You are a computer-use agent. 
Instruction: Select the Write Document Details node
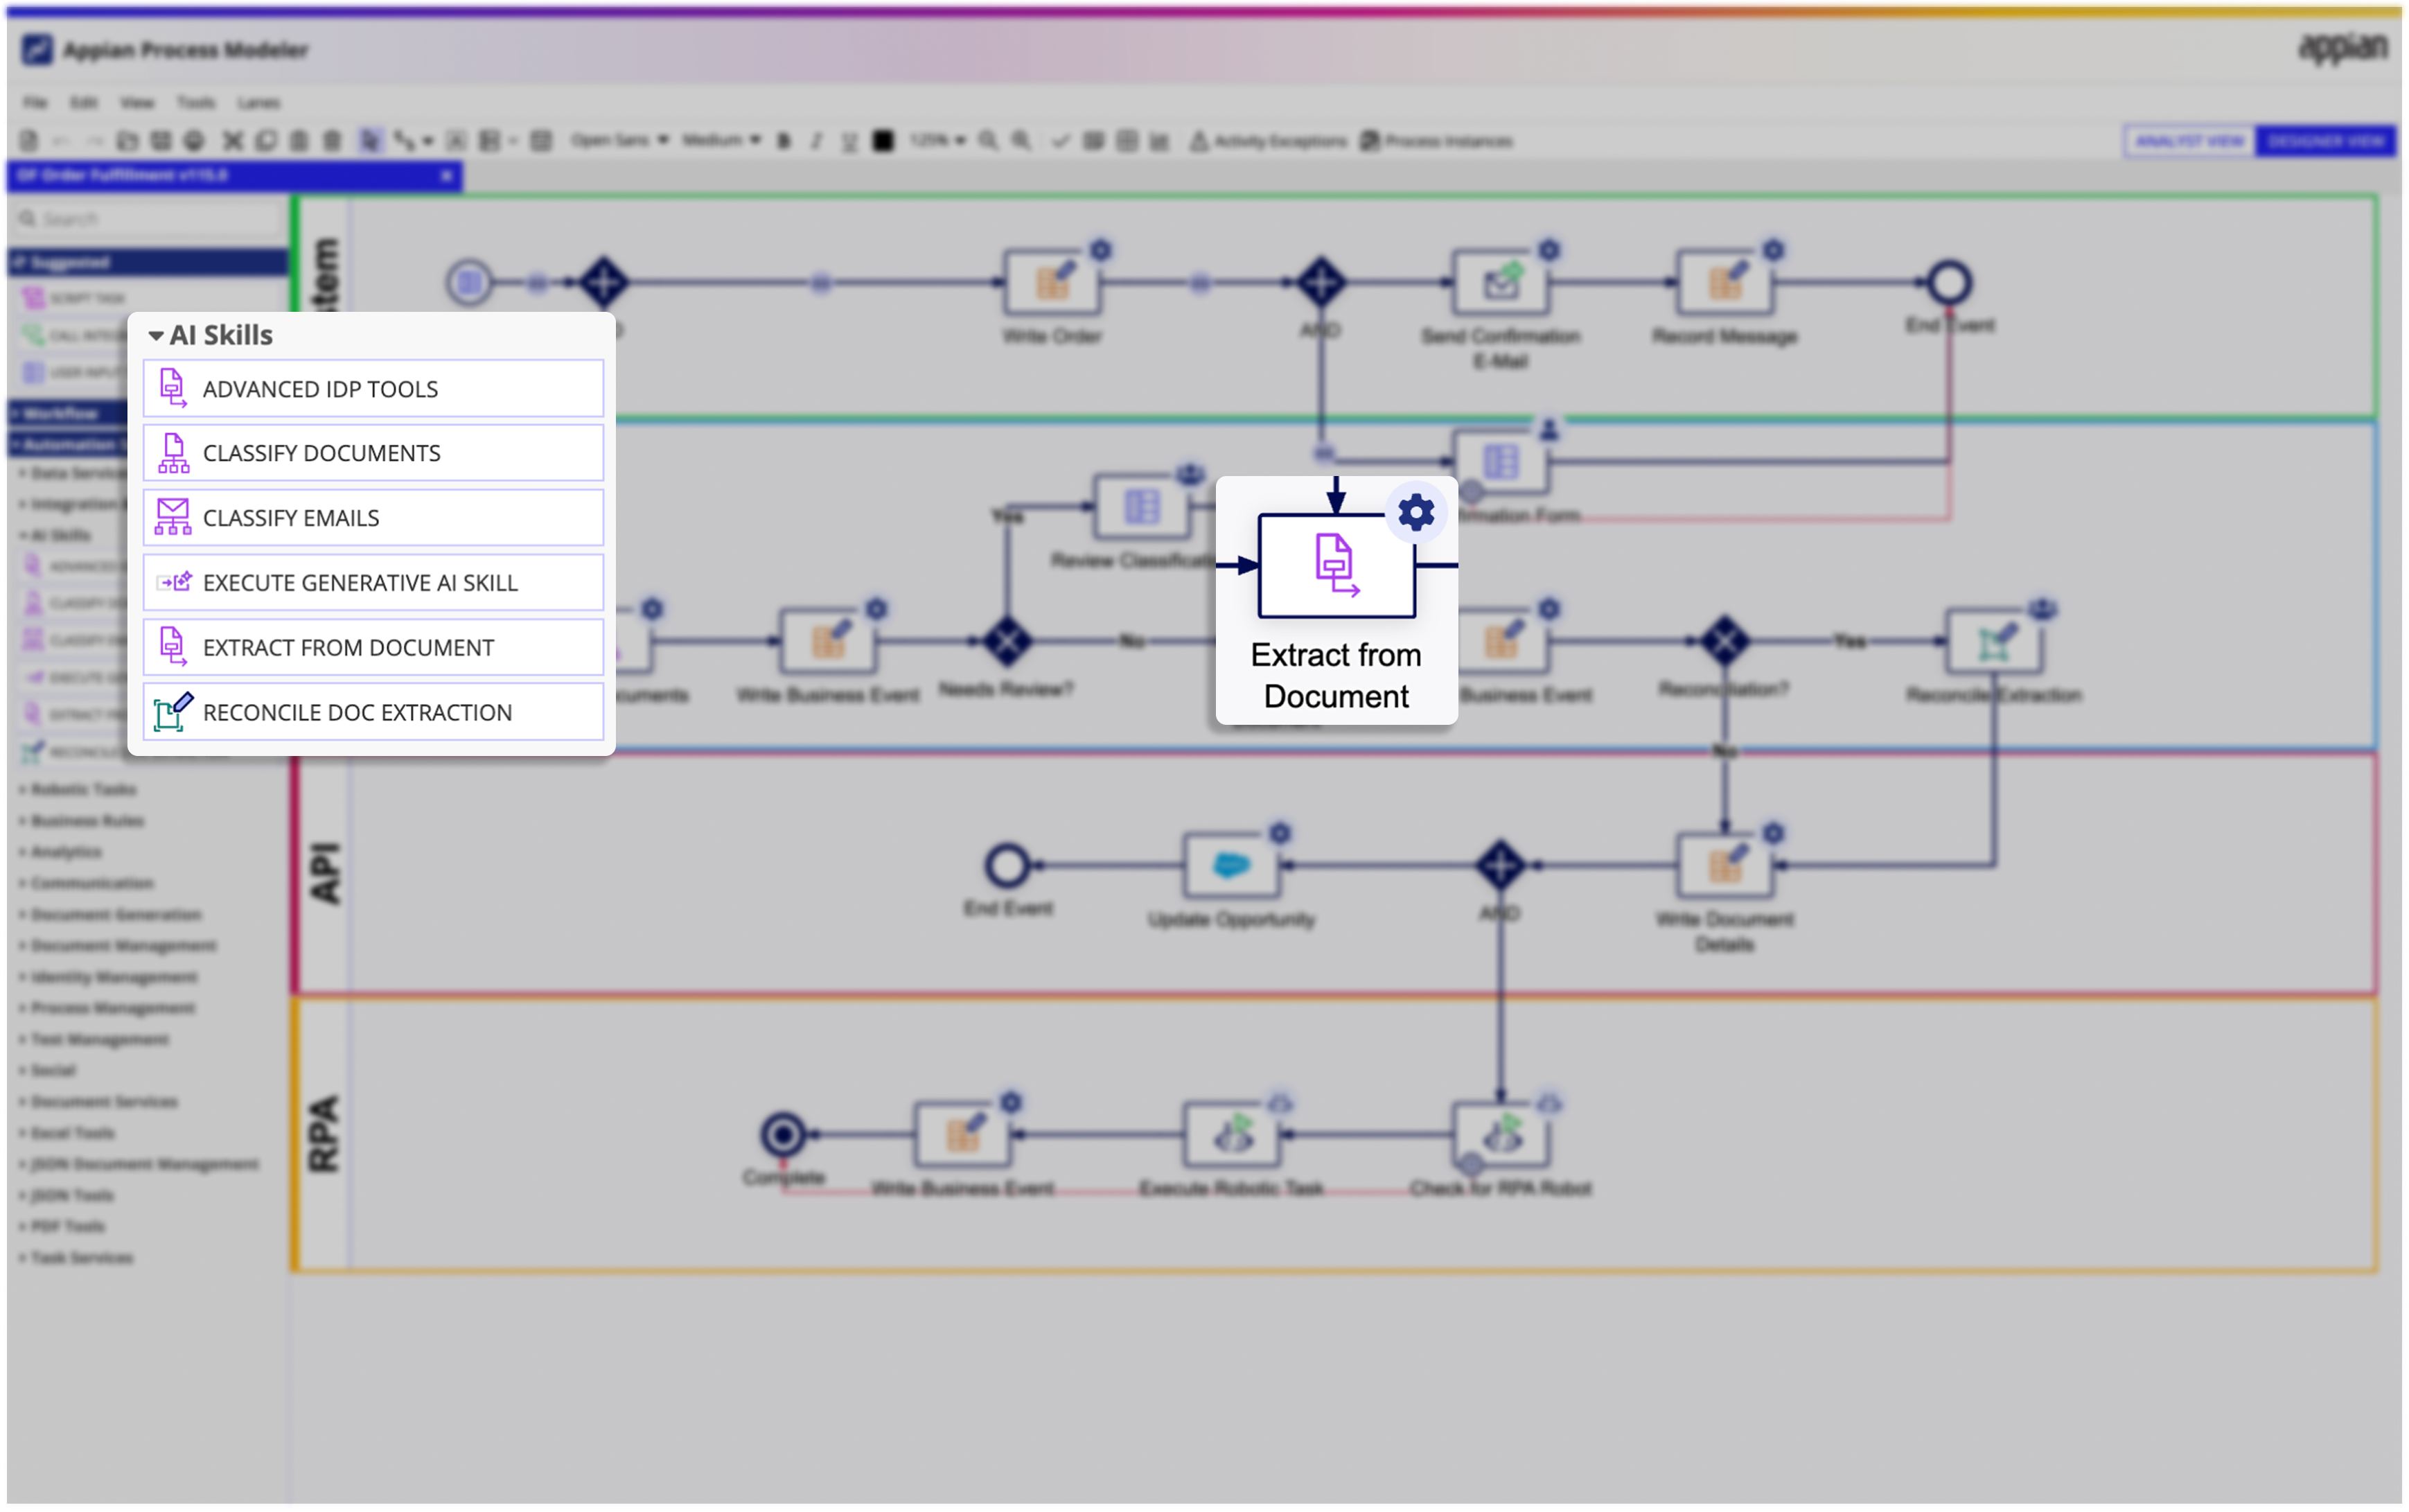[1724, 866]
